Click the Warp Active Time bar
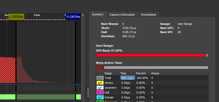 coord(152,68)
